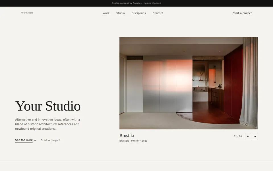Click the design concept banner text
The height and width of the screenshot is (171, 273).
click(x=136, y=3)
